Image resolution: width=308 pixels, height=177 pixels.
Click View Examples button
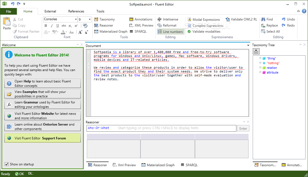(42, 94)
